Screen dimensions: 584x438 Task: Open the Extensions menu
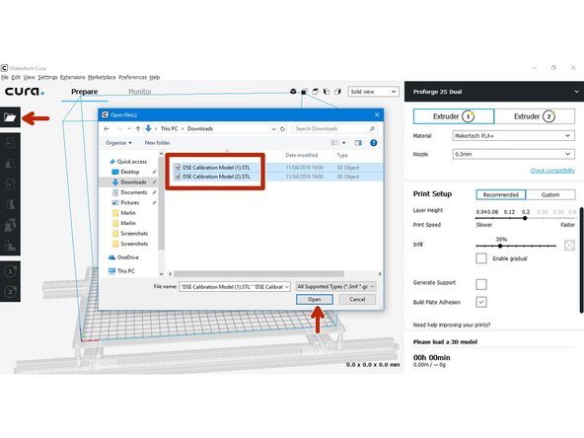click(x=73, y=77)
